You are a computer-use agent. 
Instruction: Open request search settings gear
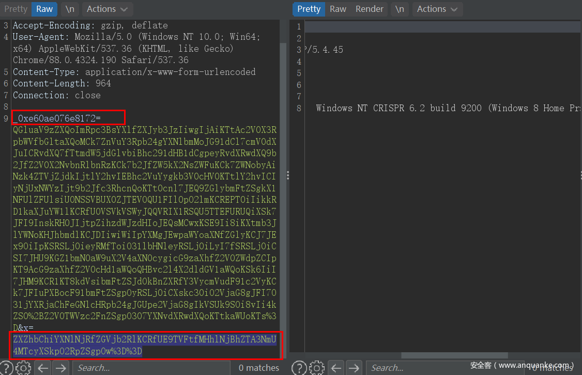click(x=23, y=368)
